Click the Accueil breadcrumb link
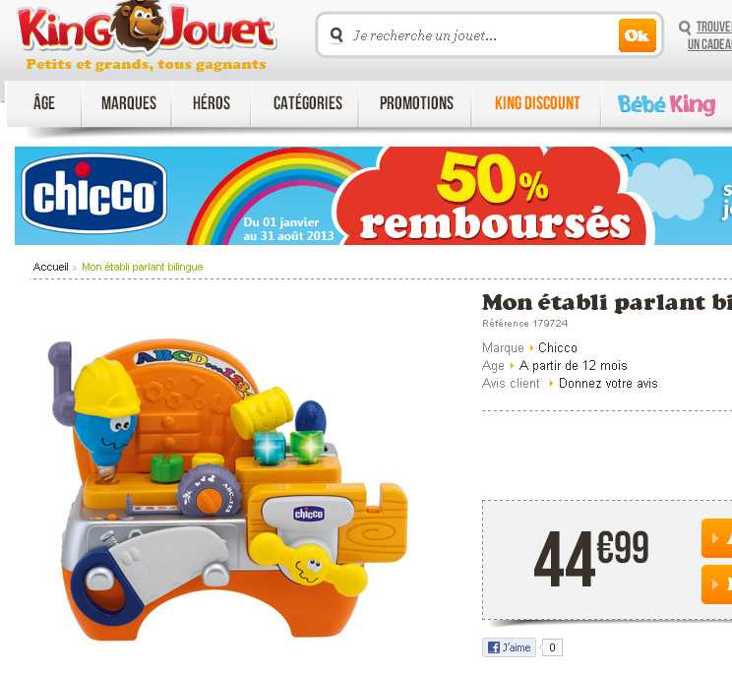 coord(50,267)
